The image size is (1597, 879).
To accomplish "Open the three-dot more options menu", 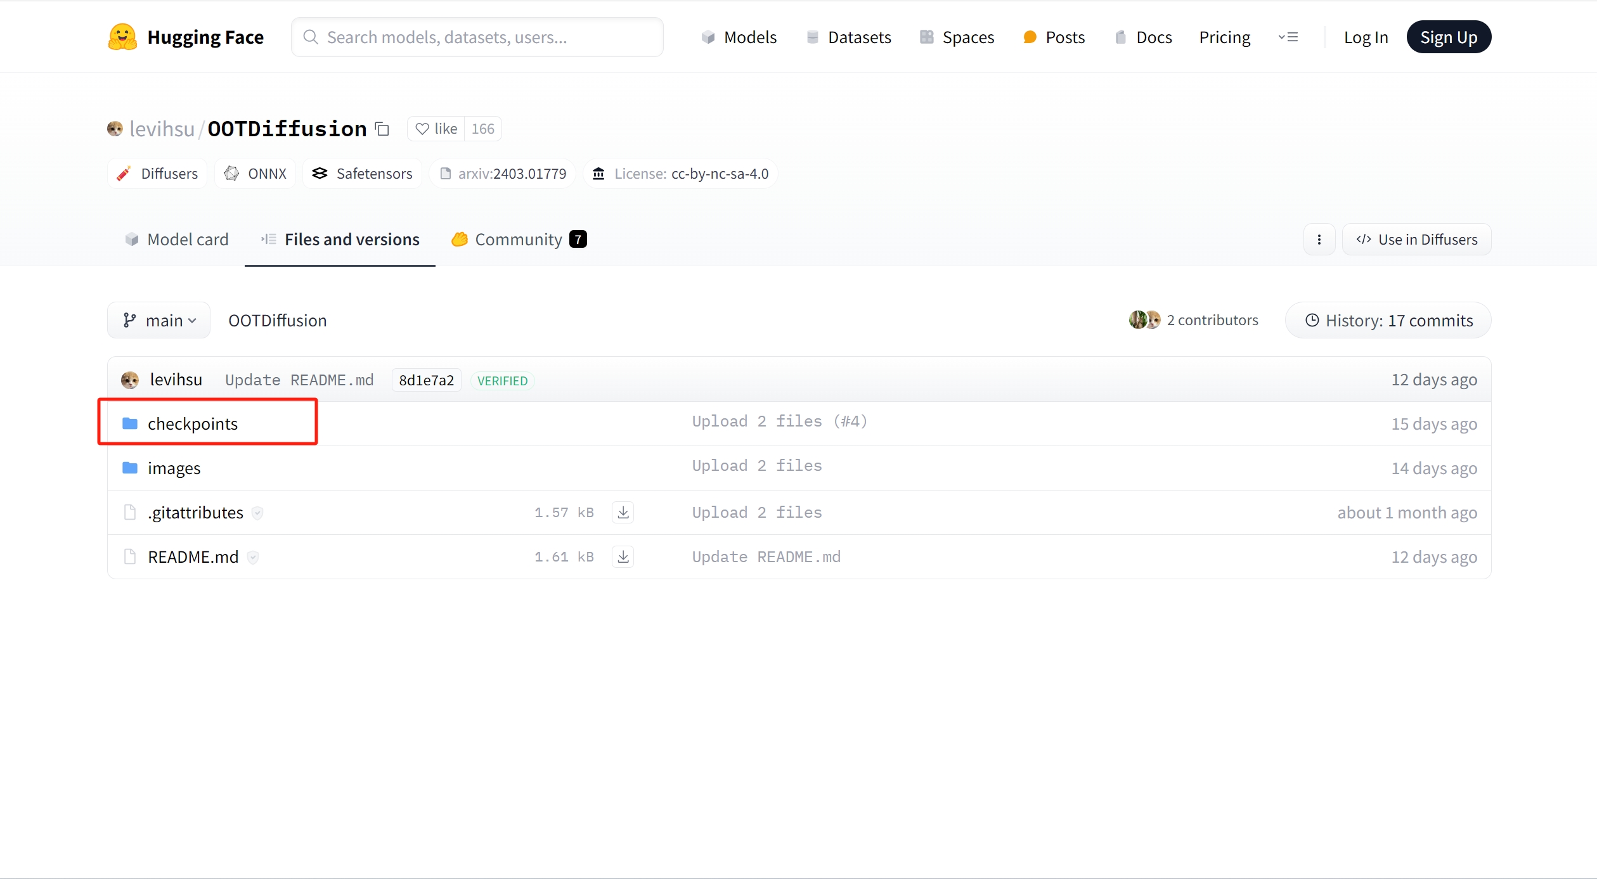I will 1319,240.
